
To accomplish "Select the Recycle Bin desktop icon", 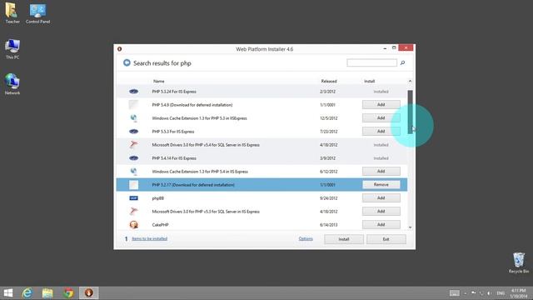I will [519, 262].
